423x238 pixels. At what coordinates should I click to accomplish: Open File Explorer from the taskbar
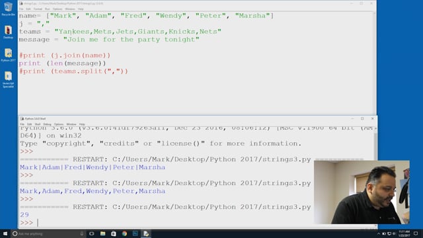click(103, 233)
